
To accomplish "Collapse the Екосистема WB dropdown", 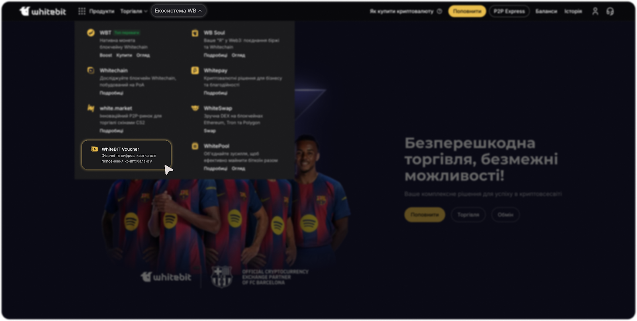I will [178, 11].
